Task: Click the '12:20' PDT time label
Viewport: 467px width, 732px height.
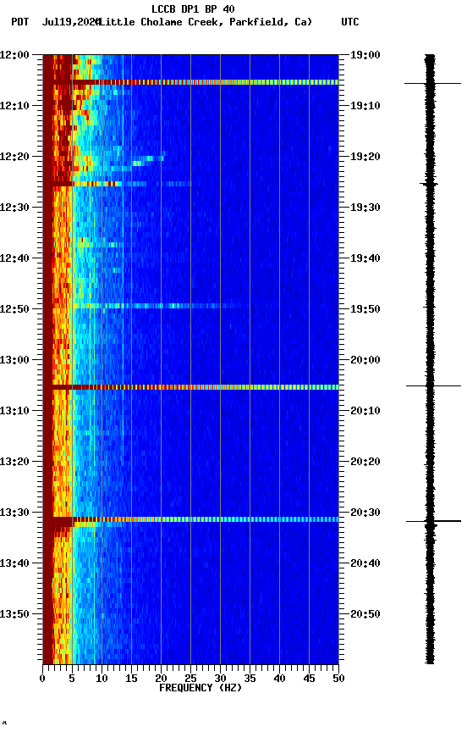Action: pos(14,157)
